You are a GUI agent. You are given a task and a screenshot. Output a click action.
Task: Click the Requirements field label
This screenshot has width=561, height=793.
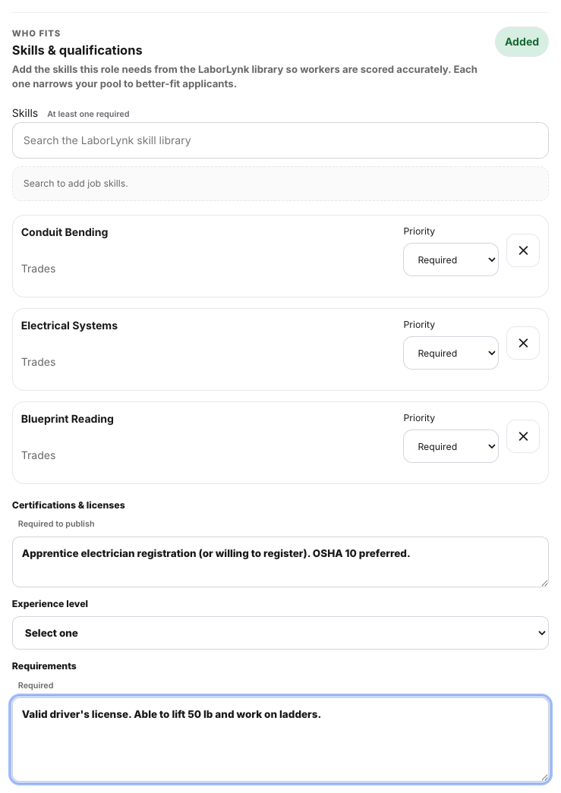[44, 666]
